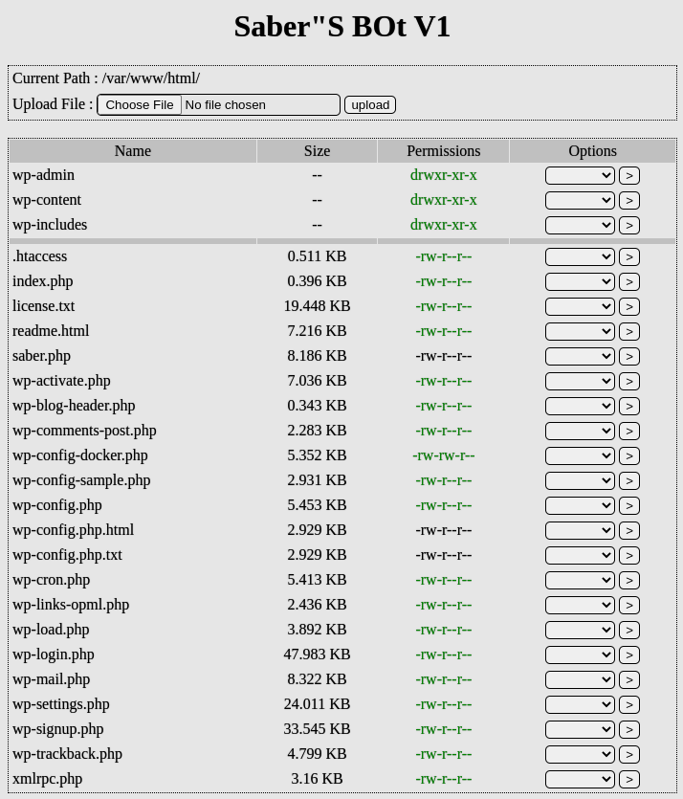The width and height of the screenshot is (683, 799).
Task: Click the Permissions column header
Action: click(x=443, y=151)
